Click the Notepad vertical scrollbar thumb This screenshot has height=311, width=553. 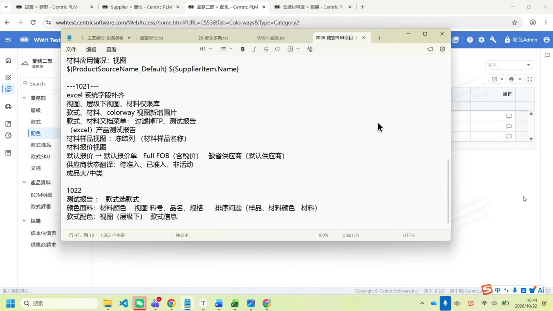click(448, 191)
